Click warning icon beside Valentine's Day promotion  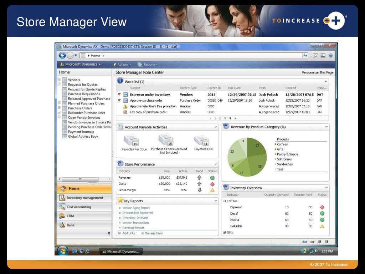(x=125, y=106)
